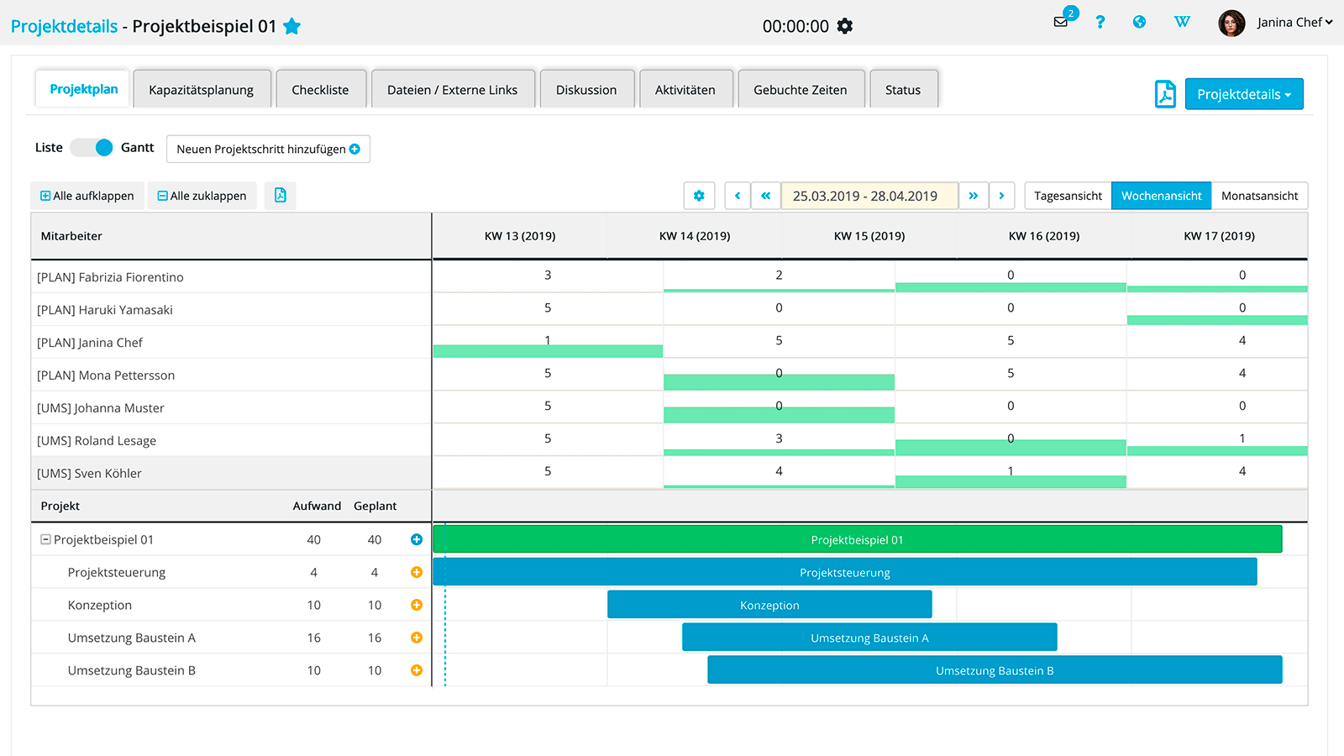Screen dimensions: 1344x756
Task: Click the date range field 25.03.2019 - 28.04.2019
Action: tap(869, 195)
